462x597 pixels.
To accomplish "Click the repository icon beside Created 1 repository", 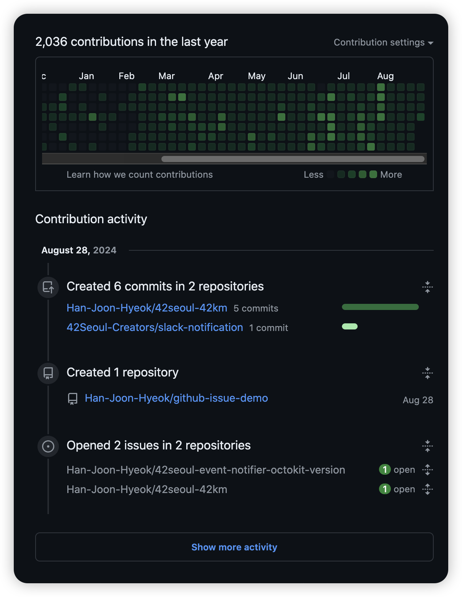I will click(x=48, y=373).
